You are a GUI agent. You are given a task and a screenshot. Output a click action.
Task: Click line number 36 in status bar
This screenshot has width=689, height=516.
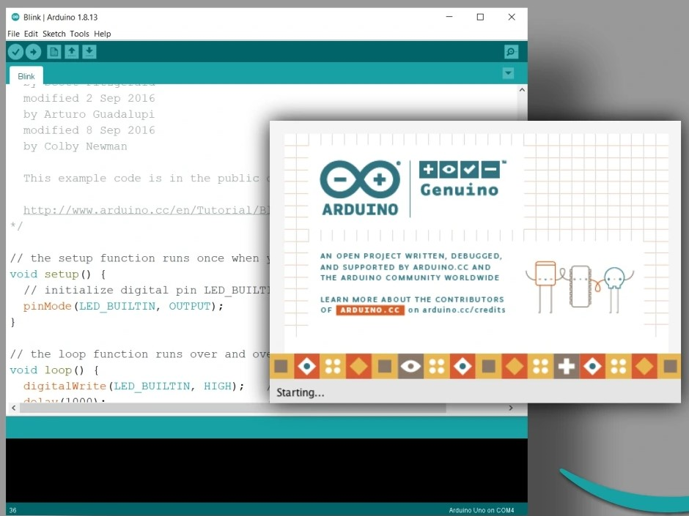click(12, 510)
